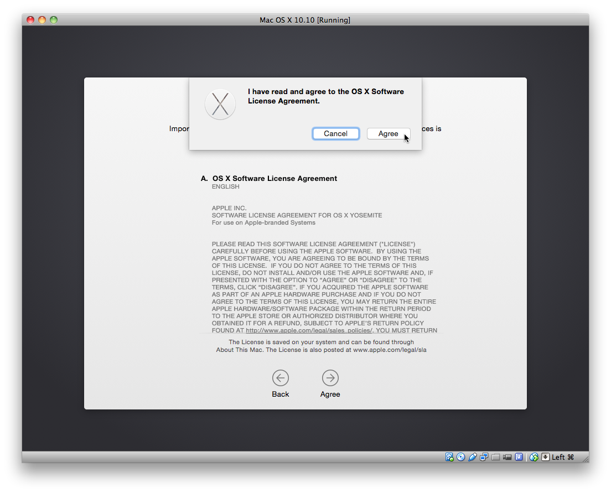Click the OS X logo in dialog
The image size is (611, 493).
(220, 104)
